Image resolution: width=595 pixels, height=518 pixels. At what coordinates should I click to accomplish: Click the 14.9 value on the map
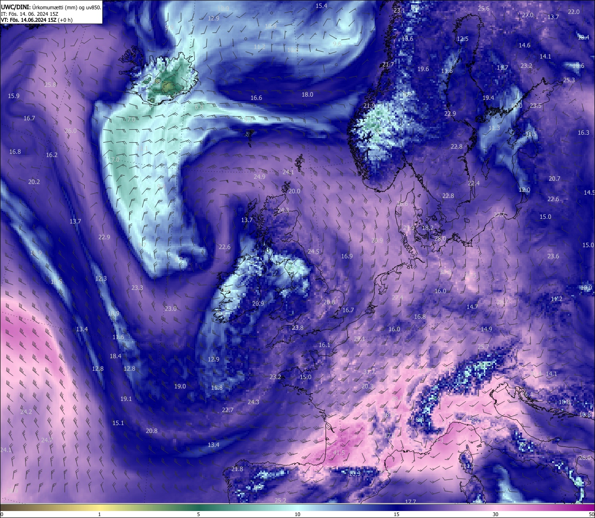[486, 329]
